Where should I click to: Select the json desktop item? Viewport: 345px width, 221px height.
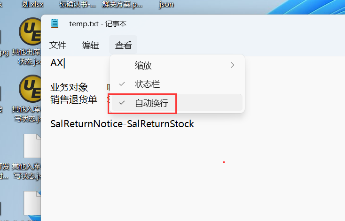(x=166, y=4)
